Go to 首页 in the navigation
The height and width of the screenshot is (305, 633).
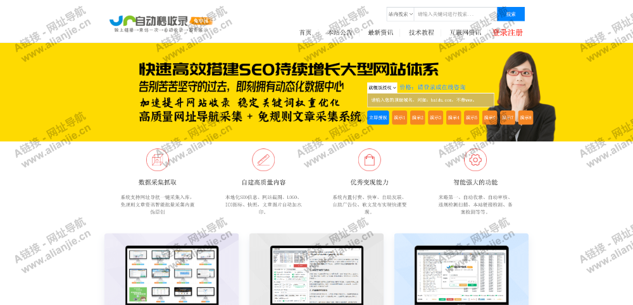tap(305, 33)
